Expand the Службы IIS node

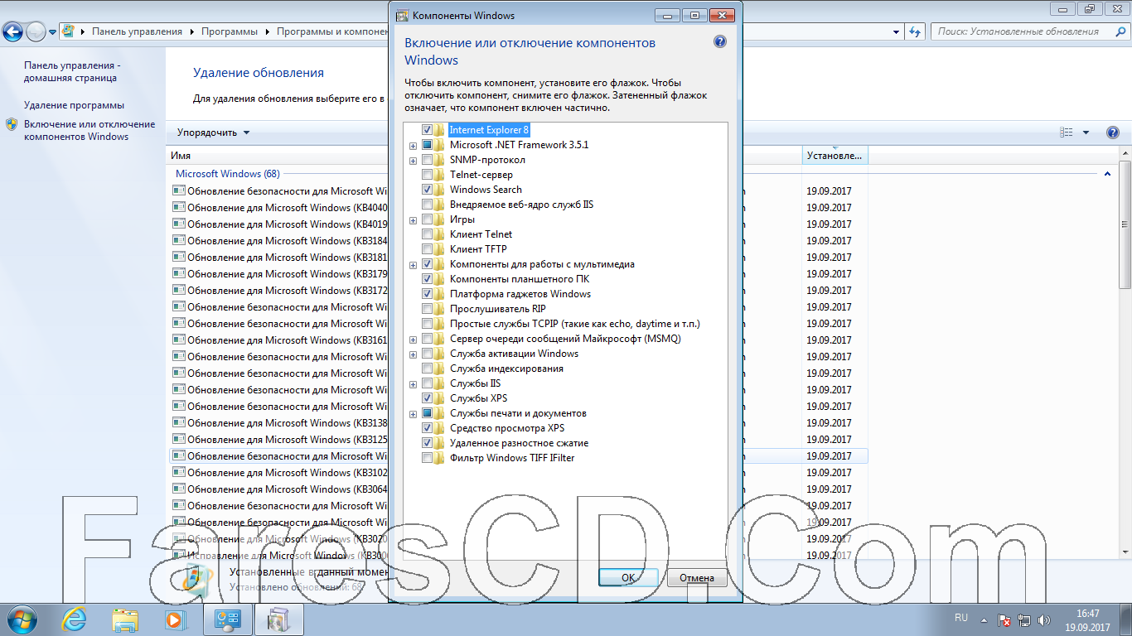click(413, 384)
